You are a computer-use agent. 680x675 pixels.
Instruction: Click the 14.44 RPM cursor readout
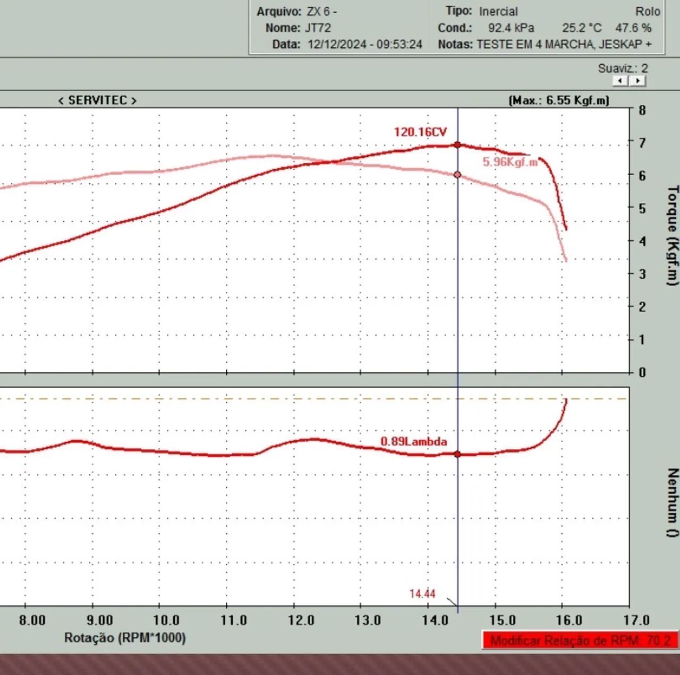point(422,594)
